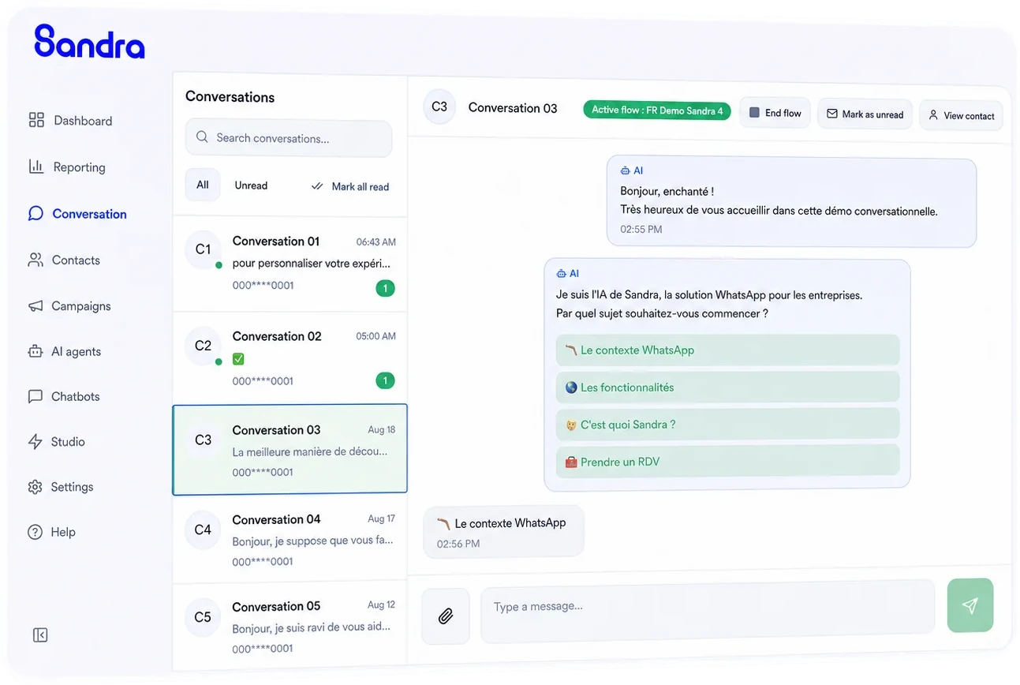Click the unread badge on Conversation 02
The height and width of the screenshot is (685, 1020).
coord(385,381)
